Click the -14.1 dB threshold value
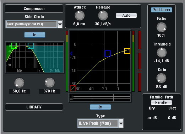 coord(161,61)
